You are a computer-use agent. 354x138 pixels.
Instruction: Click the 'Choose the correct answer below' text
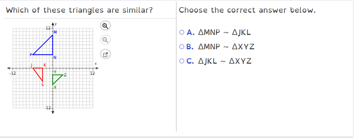click(247, 10)
